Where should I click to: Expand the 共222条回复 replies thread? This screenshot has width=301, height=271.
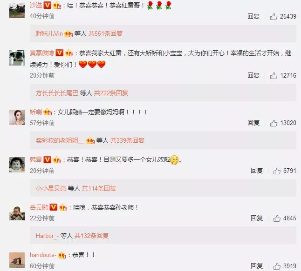[111, 93]
